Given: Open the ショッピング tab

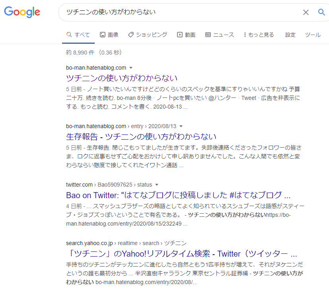Looking at the screenshot, I should (x=148, y=35).
